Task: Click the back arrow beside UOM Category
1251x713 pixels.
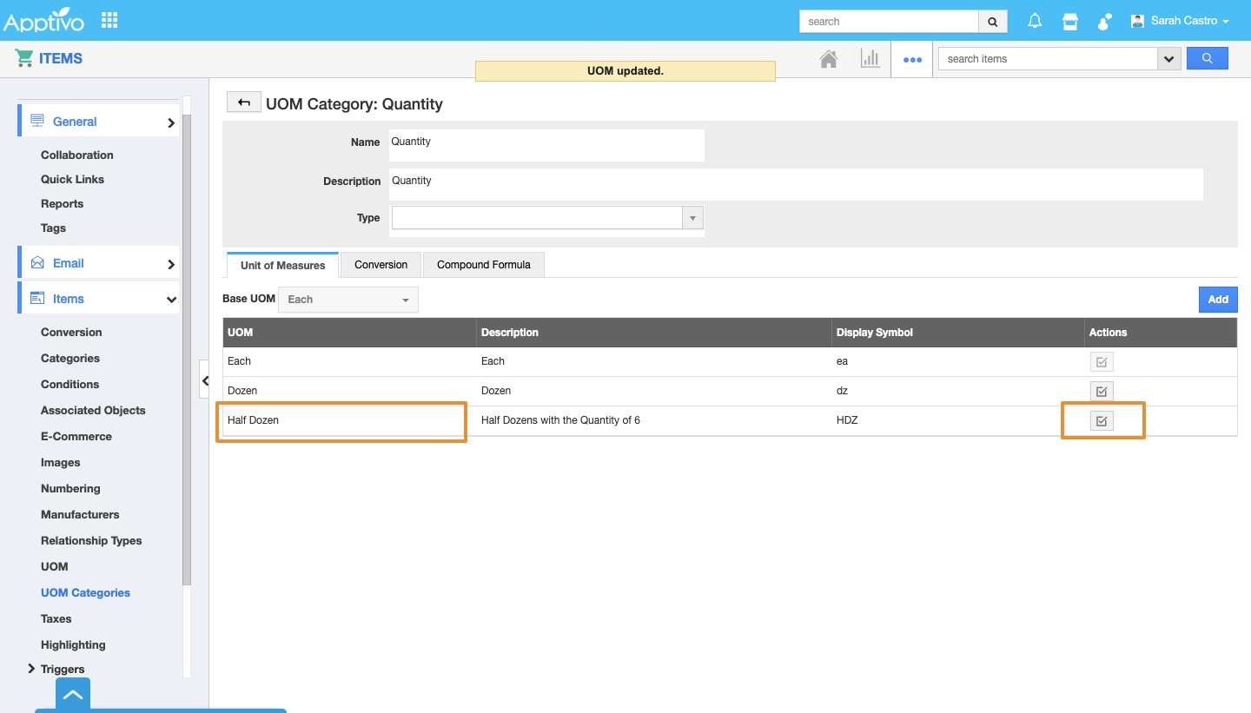Action: click(243, 102)
